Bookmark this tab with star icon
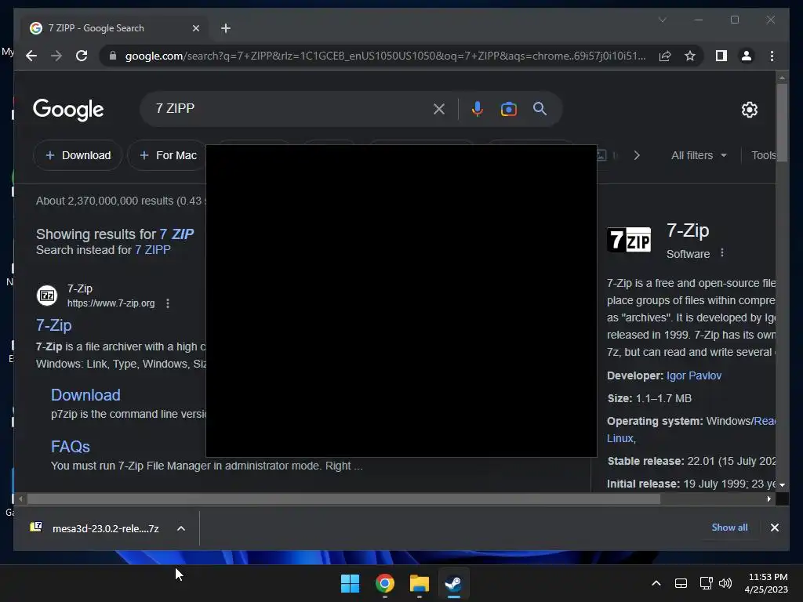Viewport: 803px width, 602px height. tap(690, 56)
